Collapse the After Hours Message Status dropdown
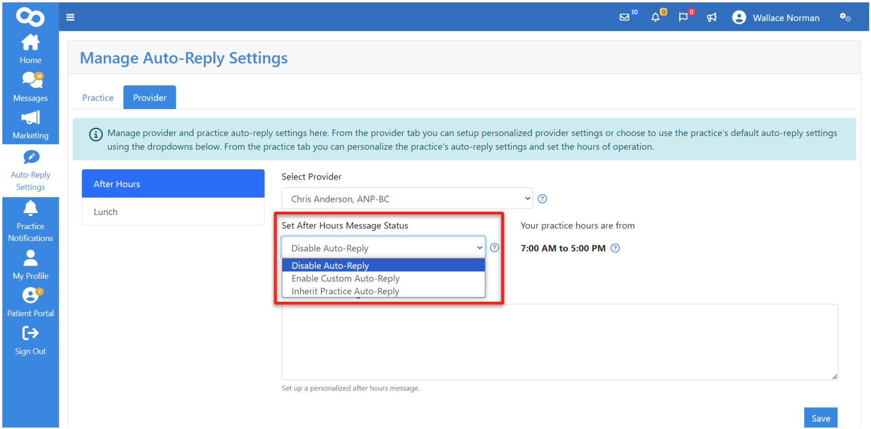 point(383,248)
